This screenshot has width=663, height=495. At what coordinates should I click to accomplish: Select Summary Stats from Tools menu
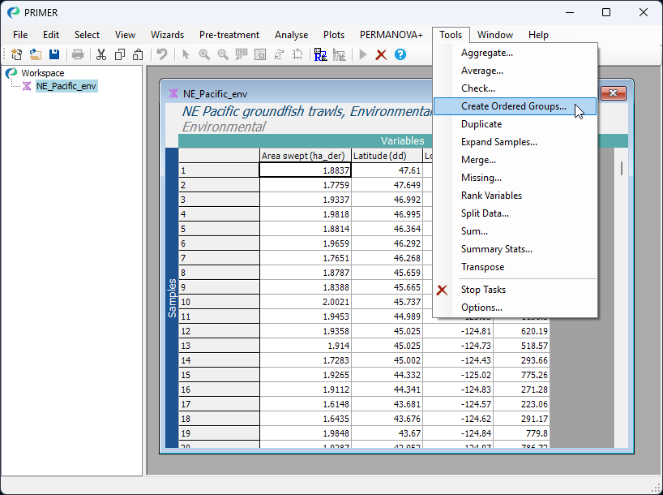496,249
